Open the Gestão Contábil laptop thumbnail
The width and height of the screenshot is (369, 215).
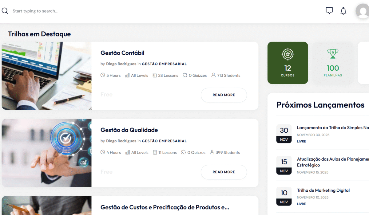(46, 76)
